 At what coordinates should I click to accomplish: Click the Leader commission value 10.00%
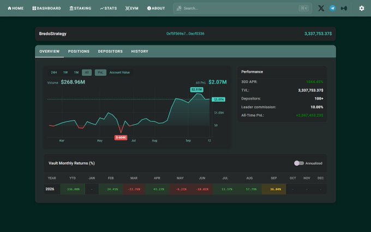317,107
